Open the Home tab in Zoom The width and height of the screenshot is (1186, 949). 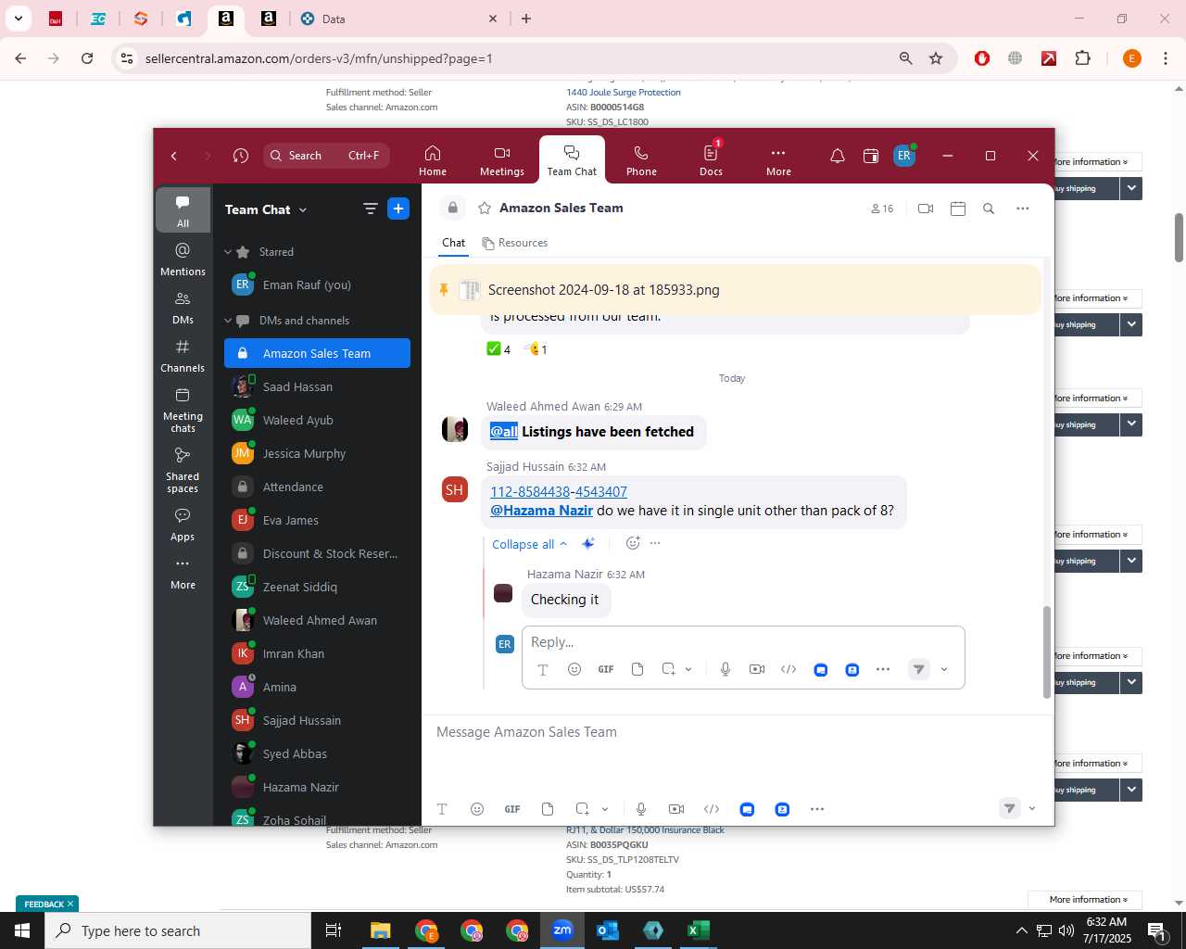[433, 160]
